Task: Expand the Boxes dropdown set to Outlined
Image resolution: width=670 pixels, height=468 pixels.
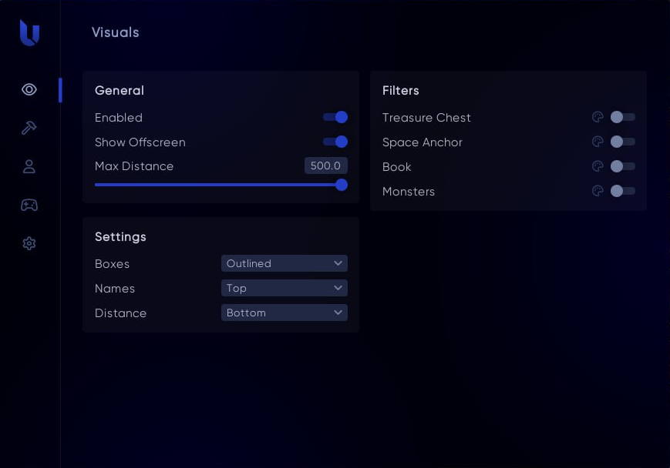Action: click(x=284, y=263)
